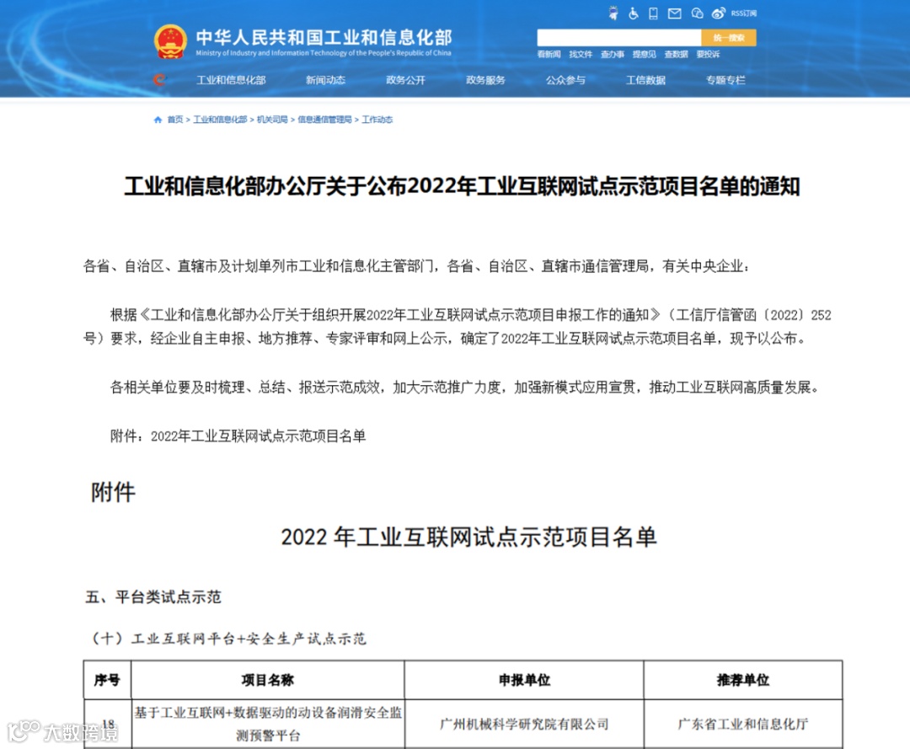Select the 要投诉 search filter
Viewport: 910px width, 749px height.
click(708, 54)
